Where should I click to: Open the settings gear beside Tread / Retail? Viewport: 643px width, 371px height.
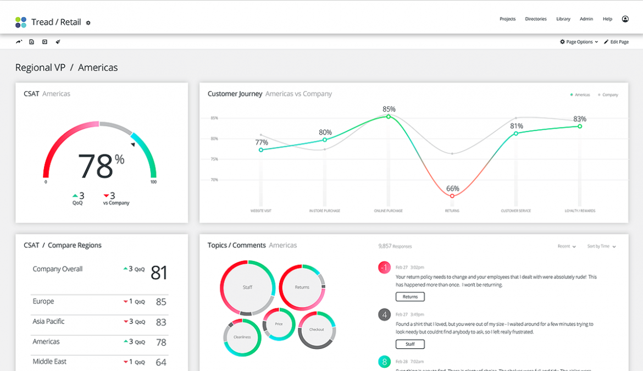[88, 23]
